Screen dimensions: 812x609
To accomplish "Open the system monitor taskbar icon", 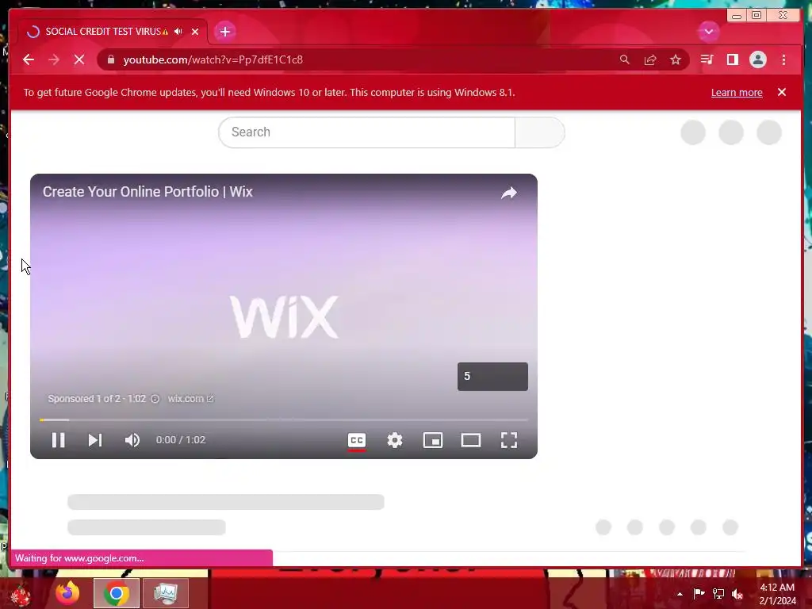I will tap(165, 593).
